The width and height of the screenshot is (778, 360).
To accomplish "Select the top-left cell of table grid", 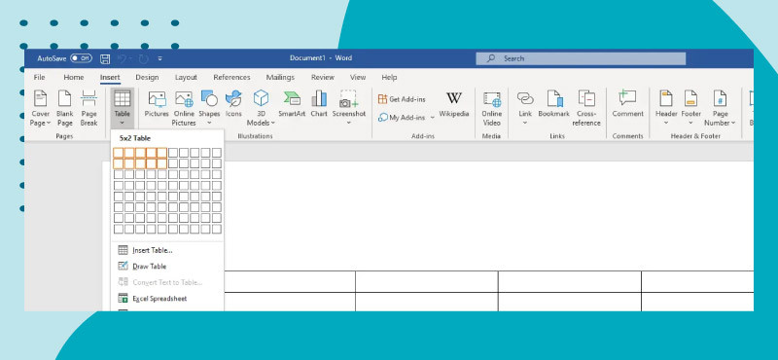I will coord(118,153).
